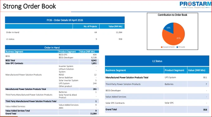Select the 'Servo Stabilizer' product cell
The image size is (212, 117).
66,78
